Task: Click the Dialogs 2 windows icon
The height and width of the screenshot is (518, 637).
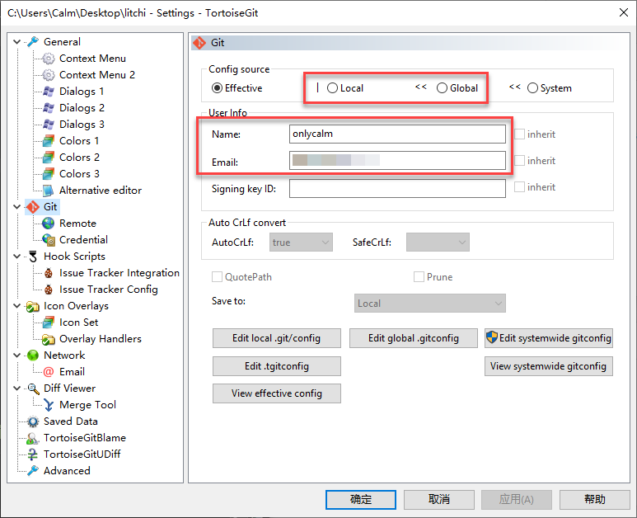Action: click(49, 108)
